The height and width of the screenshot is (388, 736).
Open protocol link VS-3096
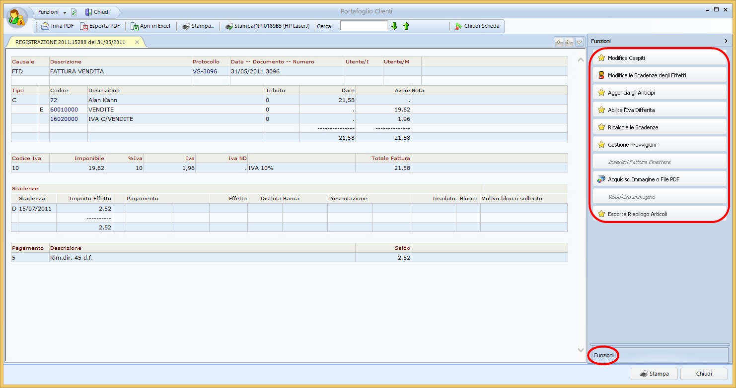[x=205, y=71]
